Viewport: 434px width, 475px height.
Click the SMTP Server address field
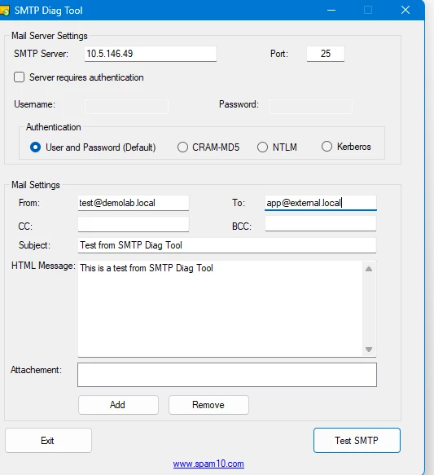coord(151,54)
